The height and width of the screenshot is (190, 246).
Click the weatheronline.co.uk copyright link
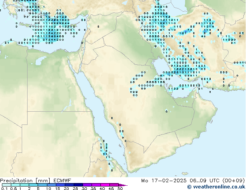pos(216,187)
